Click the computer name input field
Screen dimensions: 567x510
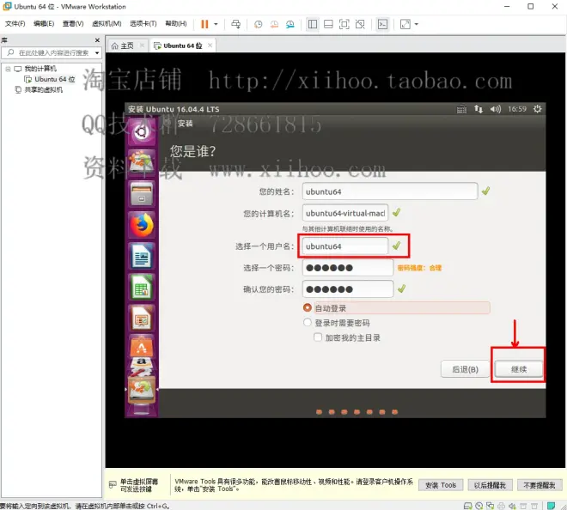coord(345,213)
